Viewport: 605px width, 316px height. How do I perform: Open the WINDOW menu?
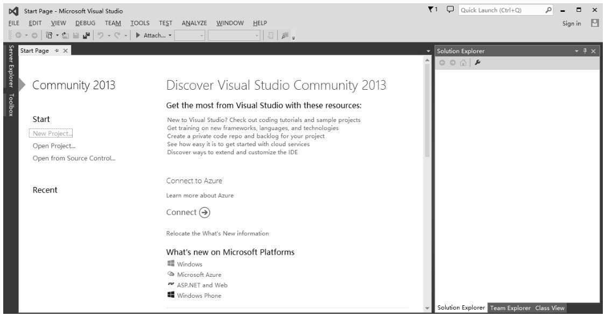[230, 23]
